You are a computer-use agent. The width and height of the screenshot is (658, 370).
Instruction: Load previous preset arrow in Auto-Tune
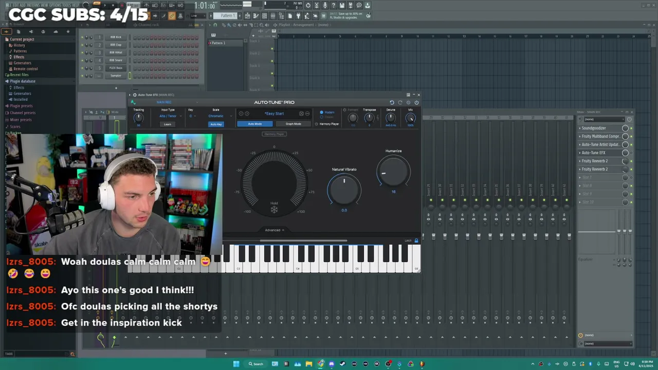tap(241, 114)
